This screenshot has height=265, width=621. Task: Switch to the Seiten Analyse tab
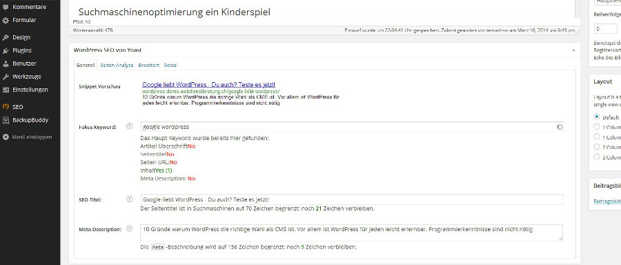click(117, 66)
